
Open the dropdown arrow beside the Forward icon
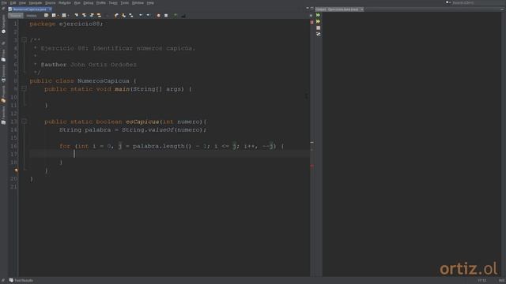[69, 16]
